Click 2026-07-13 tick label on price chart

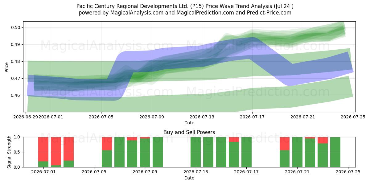[202, 117]
